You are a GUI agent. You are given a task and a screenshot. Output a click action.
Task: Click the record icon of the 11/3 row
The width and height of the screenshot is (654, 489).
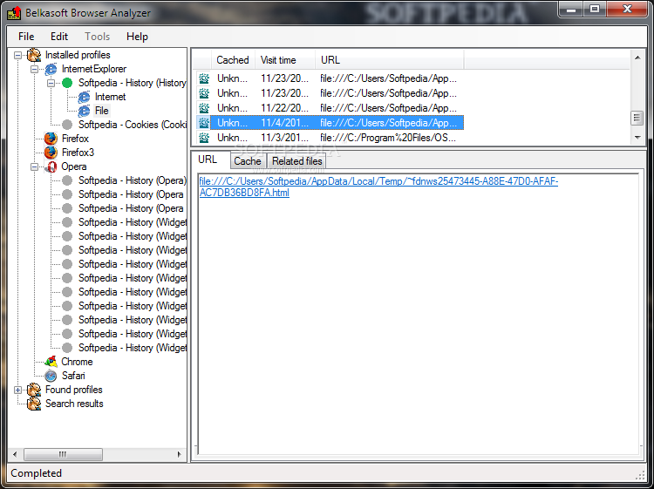(204, 138)
